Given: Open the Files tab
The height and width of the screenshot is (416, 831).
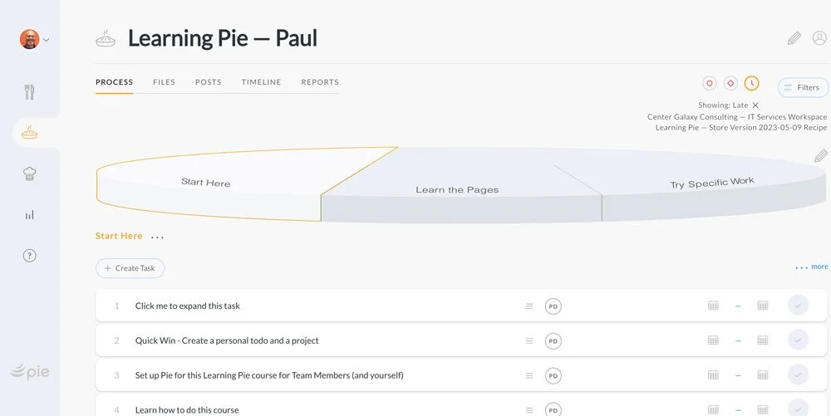Looking at the screenshot, I should pyautogui.click(x=164, y=82).
